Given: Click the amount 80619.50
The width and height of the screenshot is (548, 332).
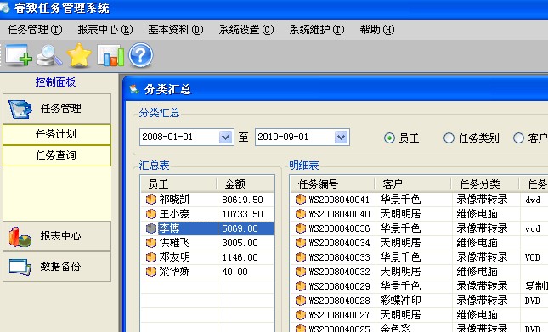Looking at the screenshot, I should pyautogui.click(x=242, y=200).
